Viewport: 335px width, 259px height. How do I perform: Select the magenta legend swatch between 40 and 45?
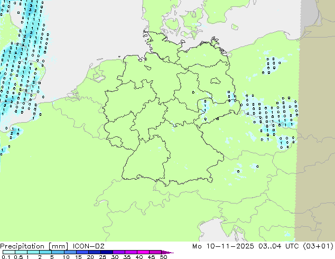coord(143,252)
